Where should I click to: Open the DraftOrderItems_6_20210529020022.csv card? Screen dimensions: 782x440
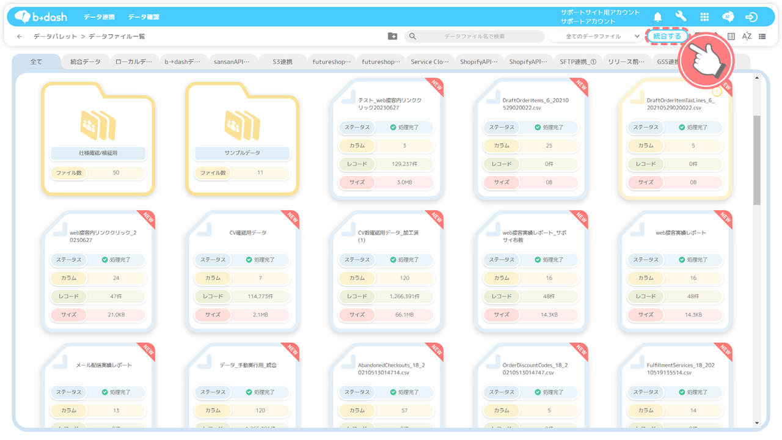coord(532,139)
